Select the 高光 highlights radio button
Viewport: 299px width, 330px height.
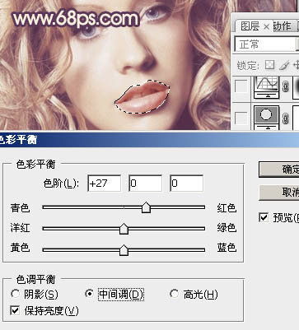point(174,294)
